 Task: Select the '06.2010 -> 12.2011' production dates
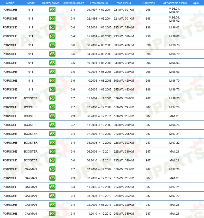(99, 160)
